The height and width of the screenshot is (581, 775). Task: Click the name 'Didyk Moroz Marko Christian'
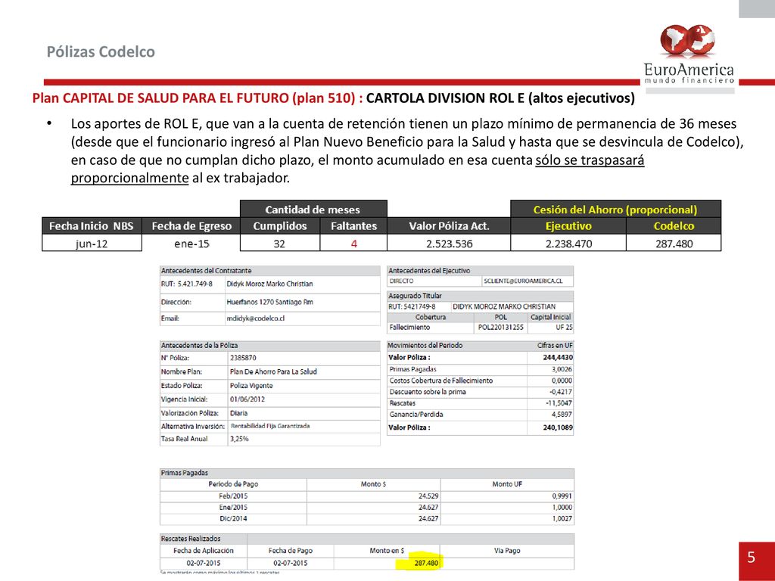point(269,284)
